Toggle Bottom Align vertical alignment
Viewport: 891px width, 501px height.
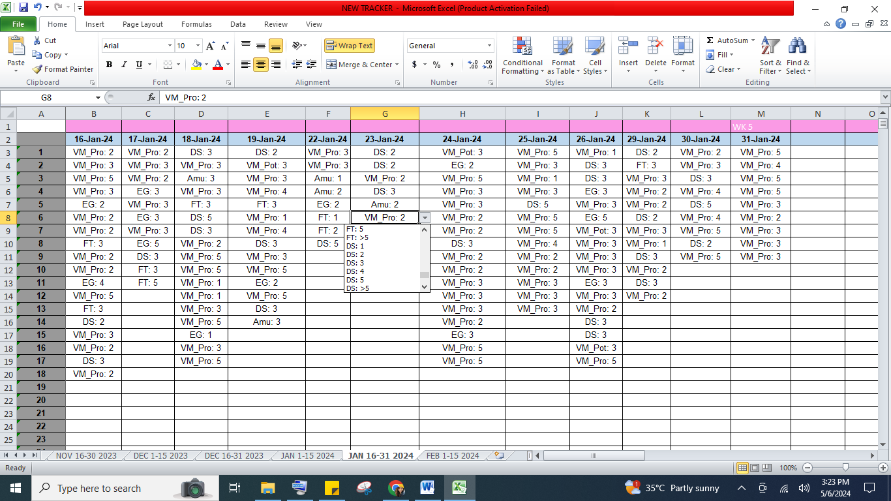(x=276, y=46)
